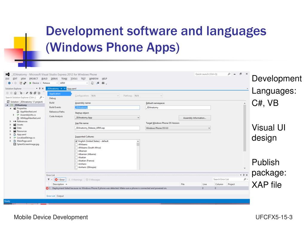Click the red error icon on the deployment row
The height and width of the screenshot is (230, 306).
click(x=47, y=188)
